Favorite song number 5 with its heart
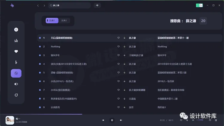224x126 pixels. (x=119, y=73)
